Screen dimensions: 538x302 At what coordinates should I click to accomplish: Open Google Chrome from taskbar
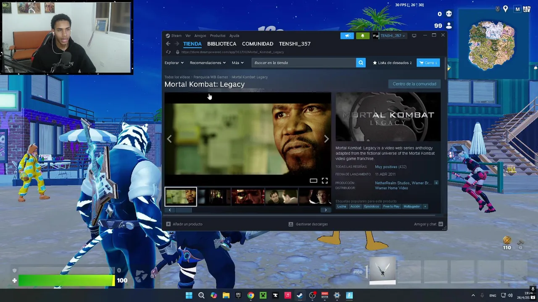251,295
